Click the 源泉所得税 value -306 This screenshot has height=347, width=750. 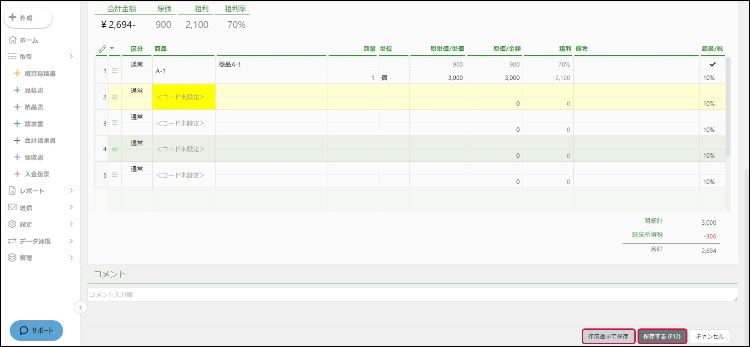710,236
